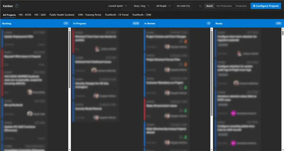Click the Backlog scrollbar up arrow
284x151 pixels.
click(x=70, y=29)
